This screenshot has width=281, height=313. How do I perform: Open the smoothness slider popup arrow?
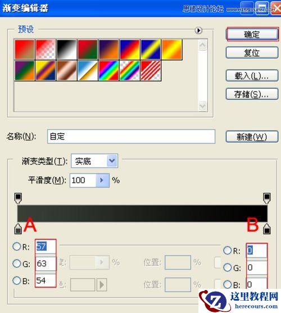[103, 180]
